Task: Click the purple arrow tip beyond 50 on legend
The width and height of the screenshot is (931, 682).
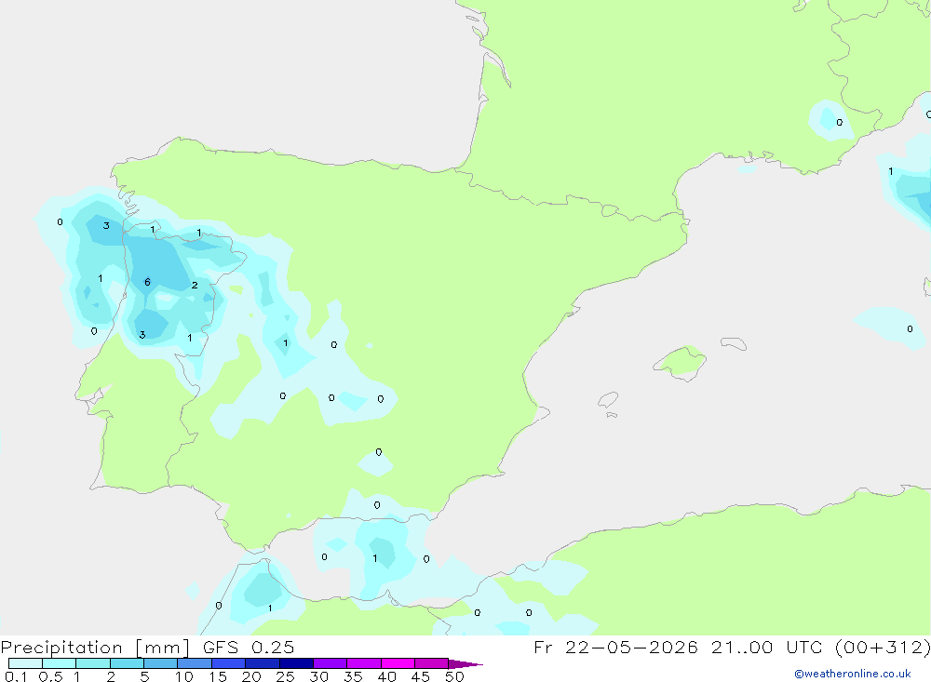Action: (465, 664)
